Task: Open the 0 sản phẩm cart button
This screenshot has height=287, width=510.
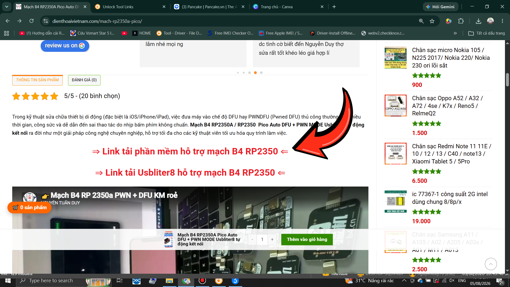Action: pyautogui.click(x=29, y=208)
